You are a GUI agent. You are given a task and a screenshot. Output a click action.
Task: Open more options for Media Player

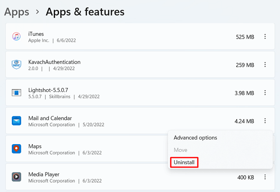coord(265,177)
